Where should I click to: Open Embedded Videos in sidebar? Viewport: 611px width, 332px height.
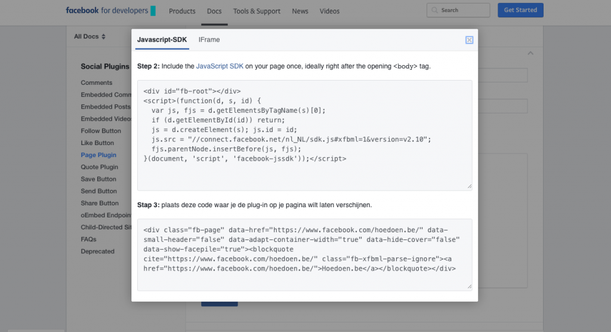pos(106,119)
